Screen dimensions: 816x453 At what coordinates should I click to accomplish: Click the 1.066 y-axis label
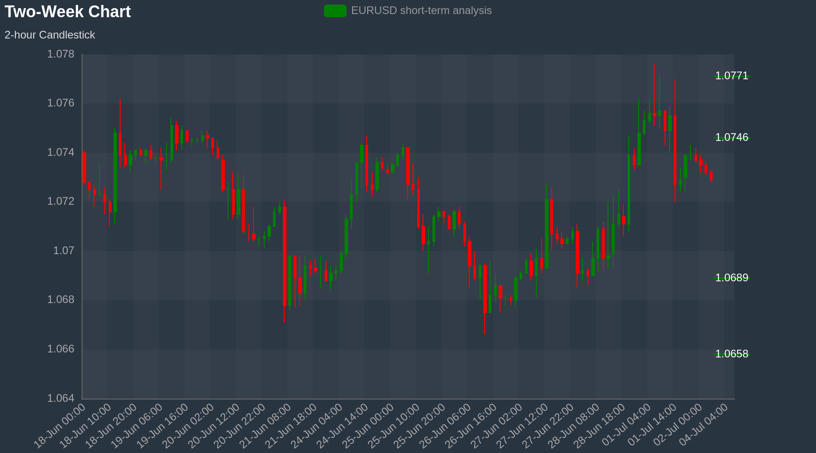pos(61,349)
